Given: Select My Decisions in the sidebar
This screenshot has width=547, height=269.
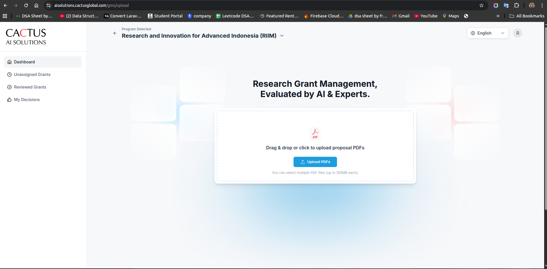Looking at the screenshot, I should click(27, 100).
